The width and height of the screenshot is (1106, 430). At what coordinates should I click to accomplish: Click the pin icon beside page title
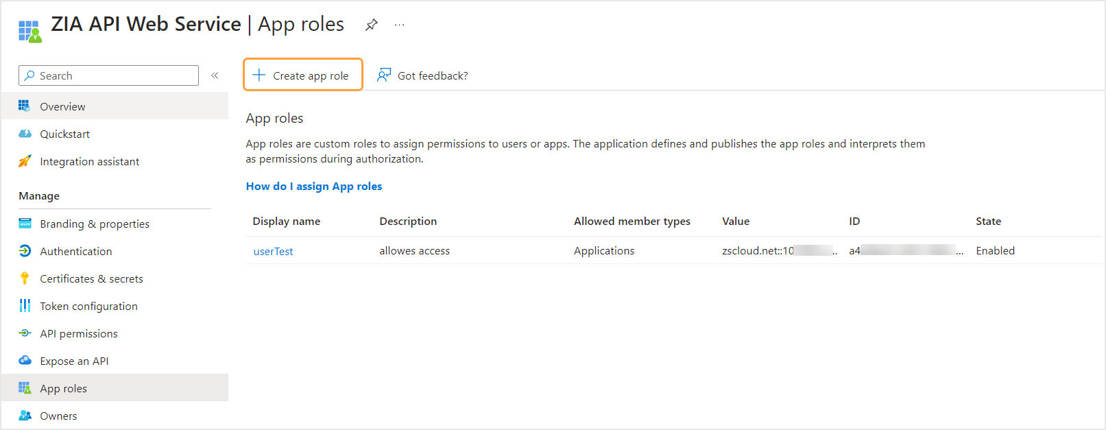point(371,25)
